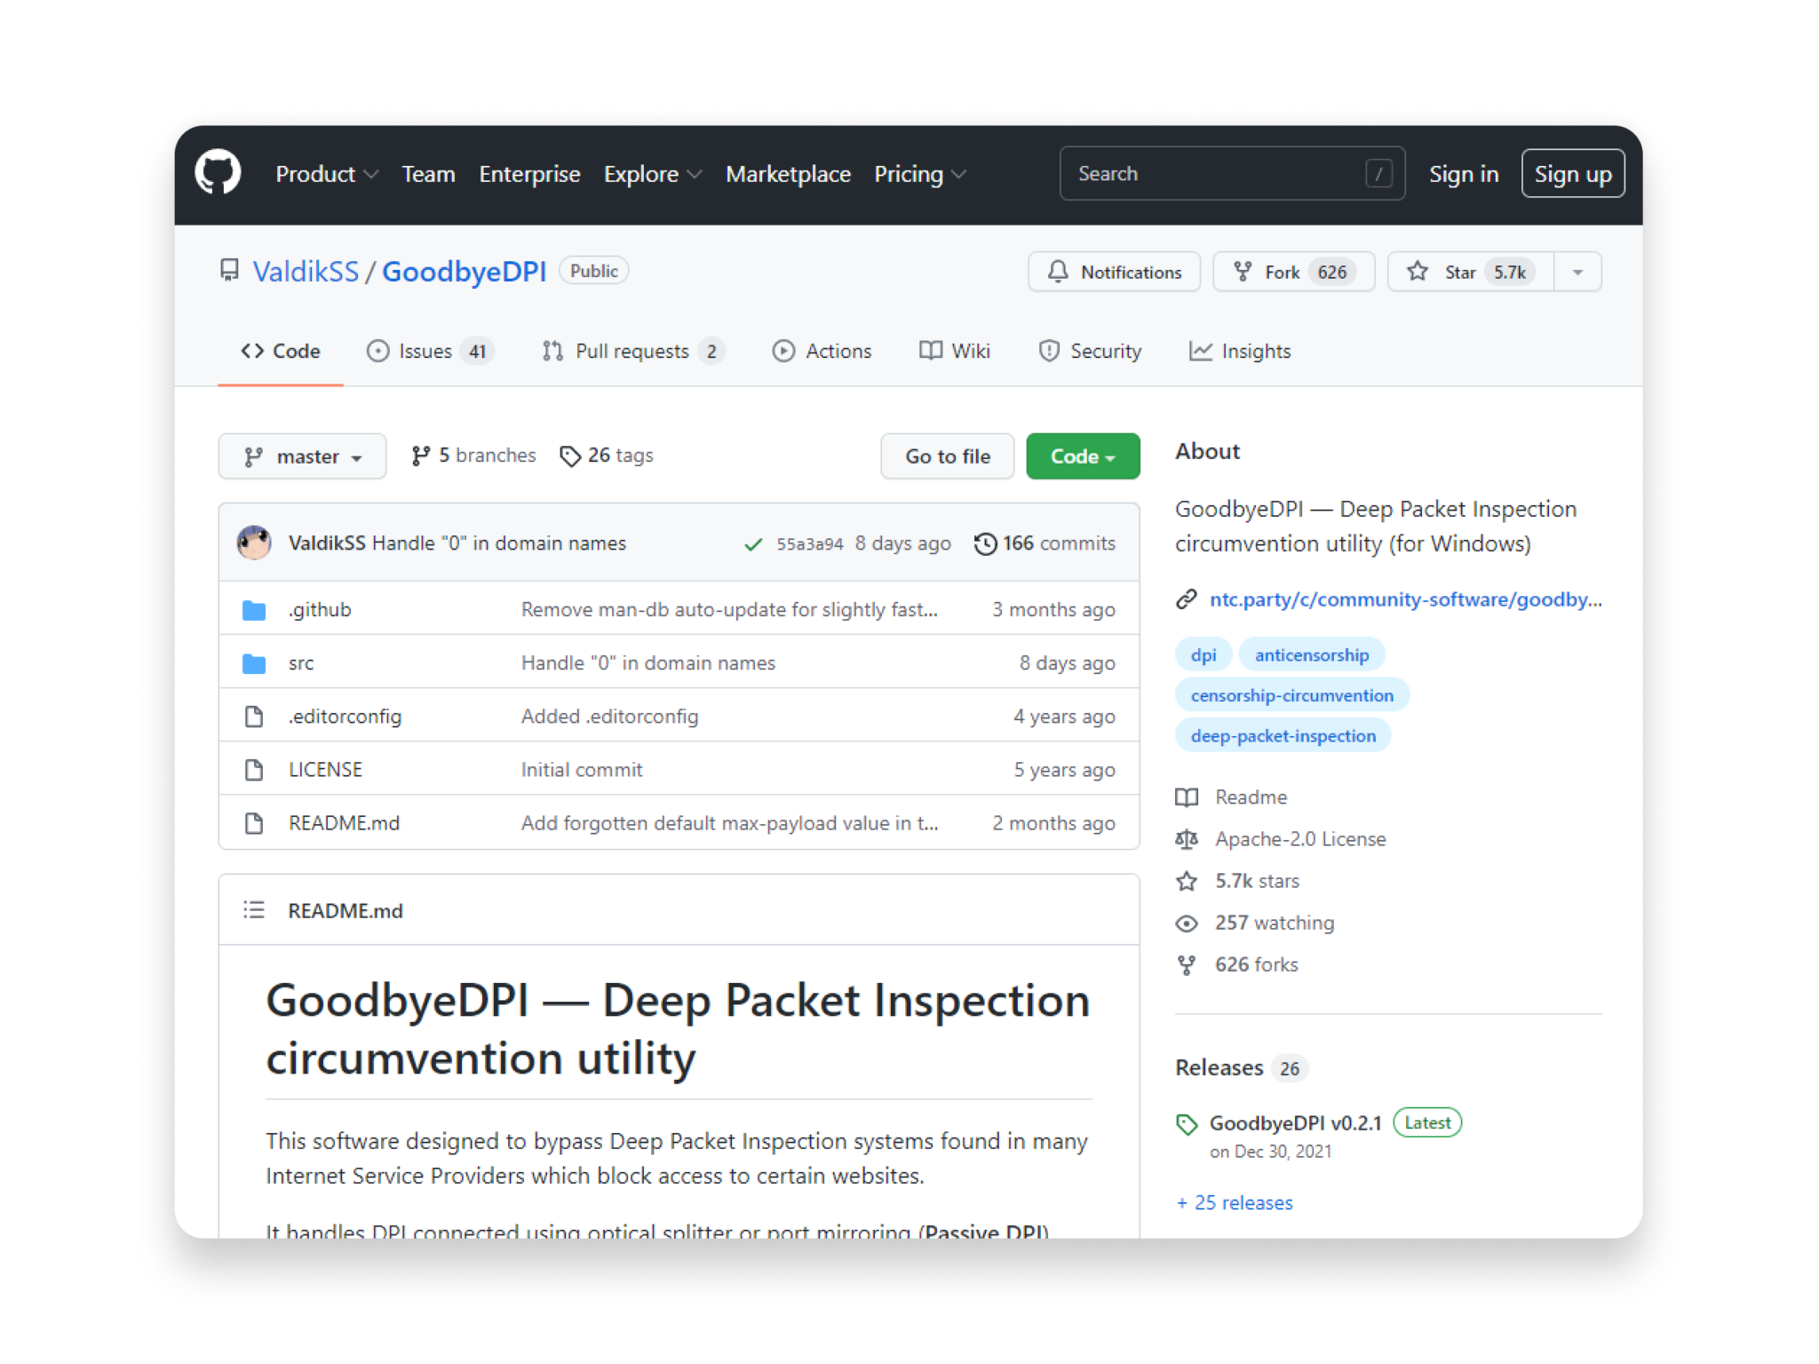Viewport: 1819px width, 1364px height.
Task: Click the .editorconfig file icon
Action: [x=254, y=717]
